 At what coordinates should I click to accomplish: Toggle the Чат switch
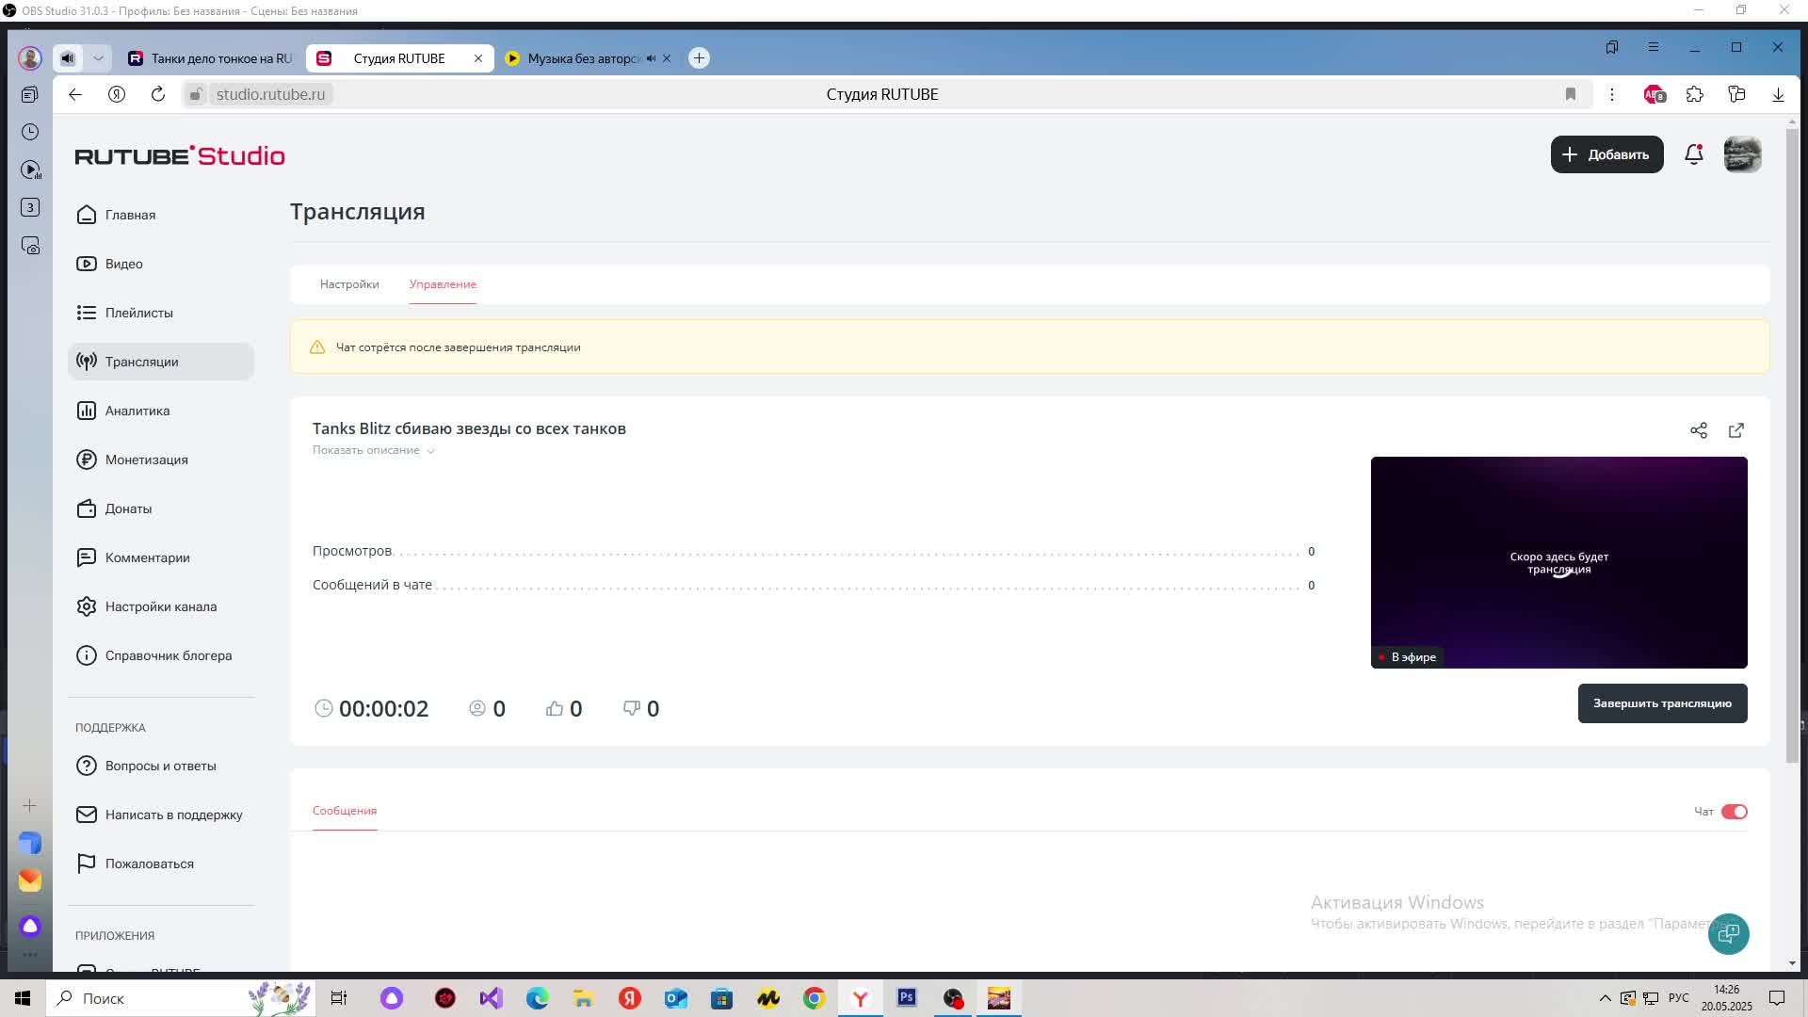pos(1734,812)
